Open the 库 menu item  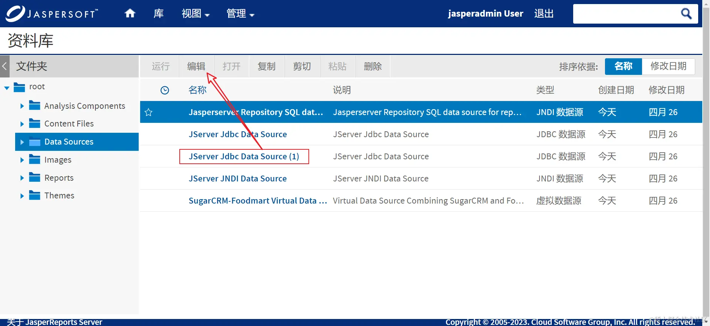159,14
